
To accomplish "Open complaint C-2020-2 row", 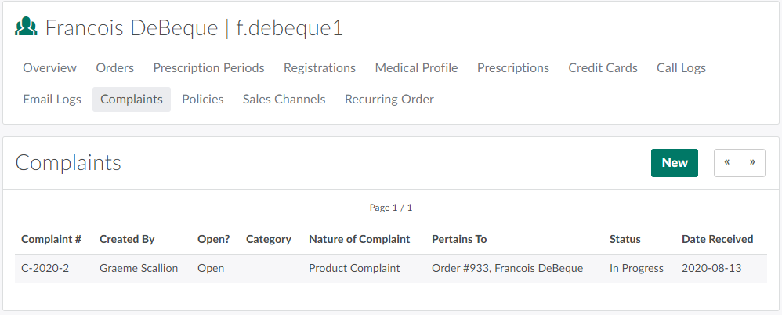I will (x=45, y=269).
